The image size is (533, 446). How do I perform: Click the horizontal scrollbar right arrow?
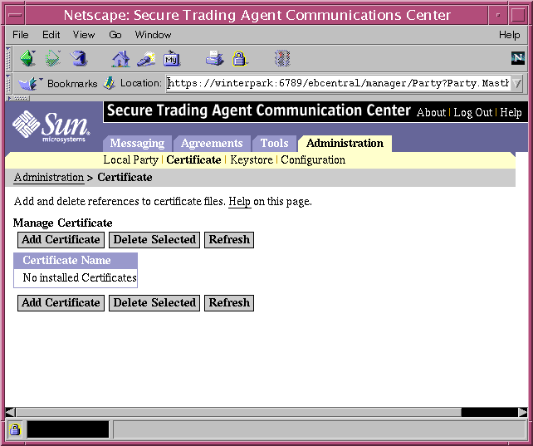click(523, 412)
